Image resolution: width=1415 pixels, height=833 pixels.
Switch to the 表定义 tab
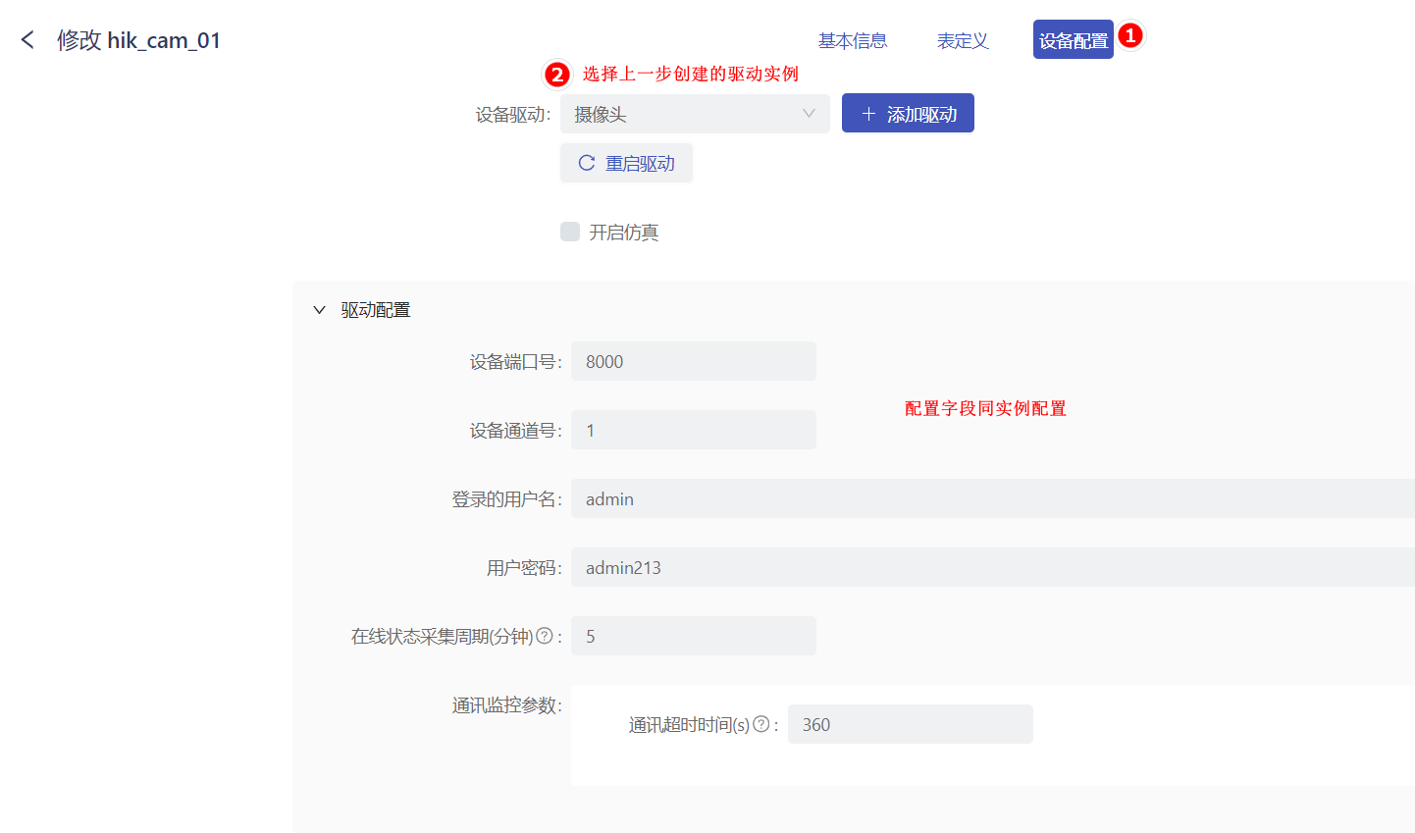tap(963, 40)
